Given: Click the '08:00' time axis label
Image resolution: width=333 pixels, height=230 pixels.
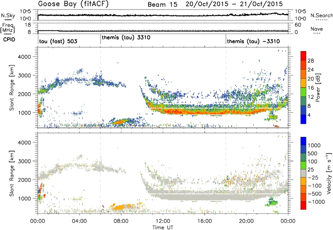Looking at the screenshot, I should click(121, 221).
